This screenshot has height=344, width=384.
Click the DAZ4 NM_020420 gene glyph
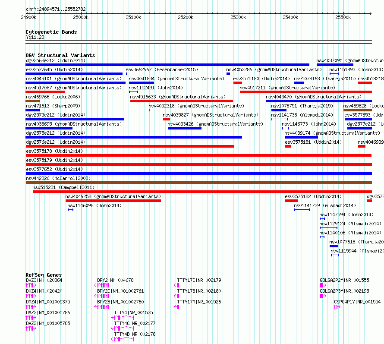31,296
